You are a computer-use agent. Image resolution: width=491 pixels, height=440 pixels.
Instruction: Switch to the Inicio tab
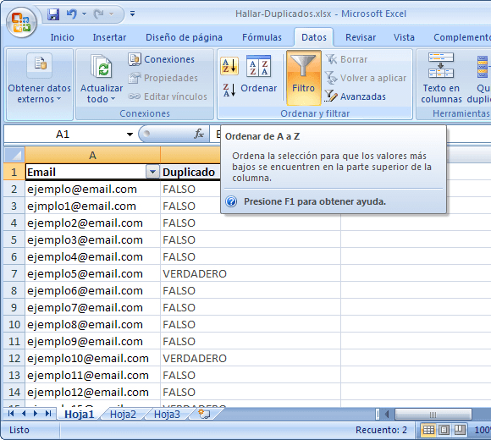(x=63, y=37)
